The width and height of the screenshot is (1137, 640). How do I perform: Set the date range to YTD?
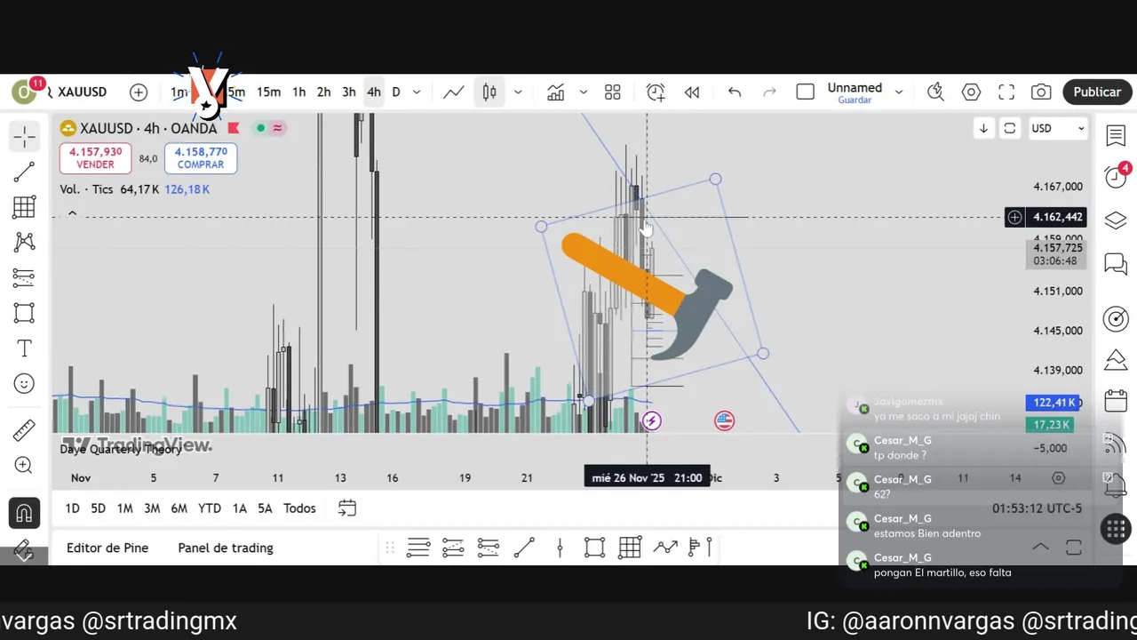pyautogui.click(x=210, y=508)
